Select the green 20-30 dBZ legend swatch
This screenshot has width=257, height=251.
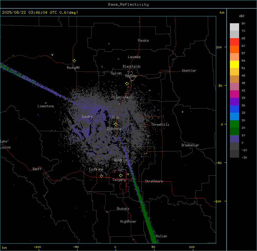point(234,124)
